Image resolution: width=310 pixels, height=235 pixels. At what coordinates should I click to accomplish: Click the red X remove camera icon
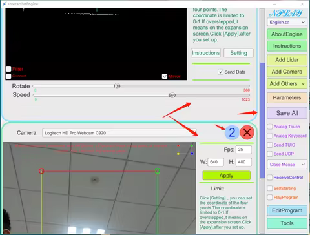point(247,132)
